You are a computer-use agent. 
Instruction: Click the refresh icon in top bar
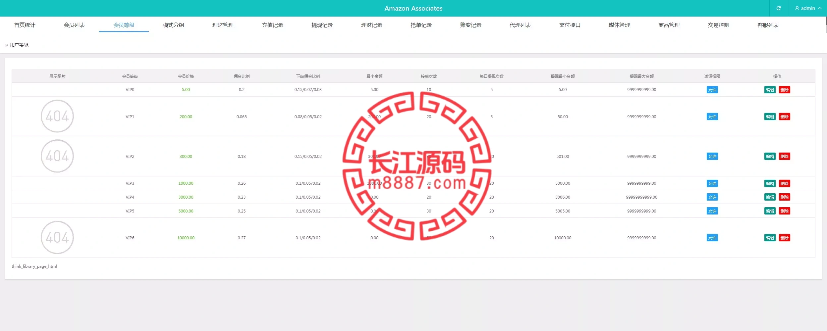(x=778, y=8)
